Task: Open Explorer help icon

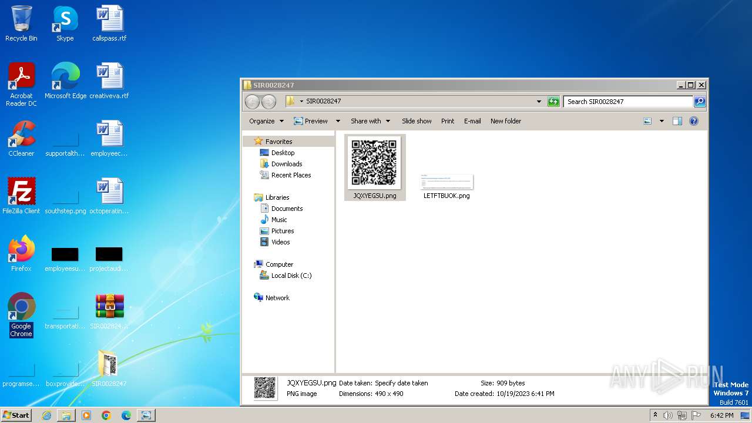Action: coord(694,121)
